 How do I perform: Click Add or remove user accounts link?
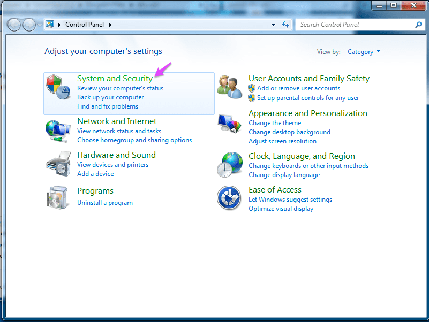coord(298,88)
